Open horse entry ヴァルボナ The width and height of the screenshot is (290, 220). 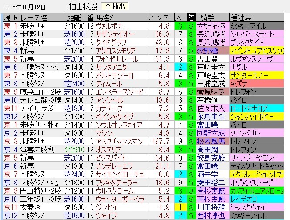coord(111,26)
